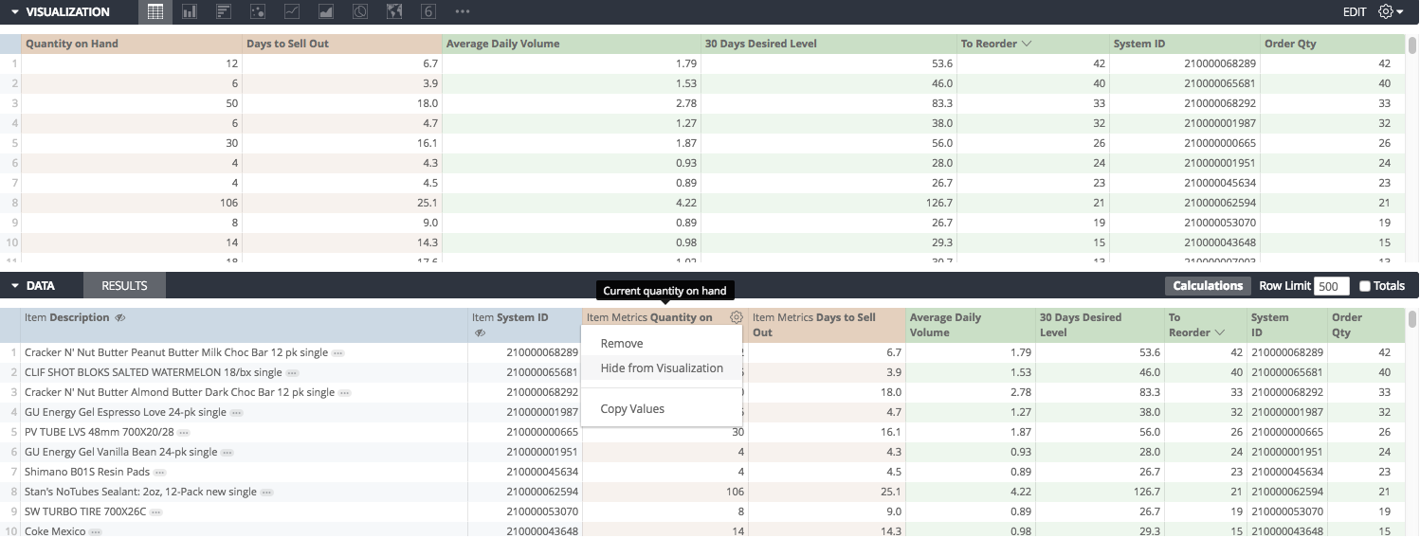Screen dimensions: 1420x556
Task: Click 30 Days Desired Level visualization header
Action: 829,44
